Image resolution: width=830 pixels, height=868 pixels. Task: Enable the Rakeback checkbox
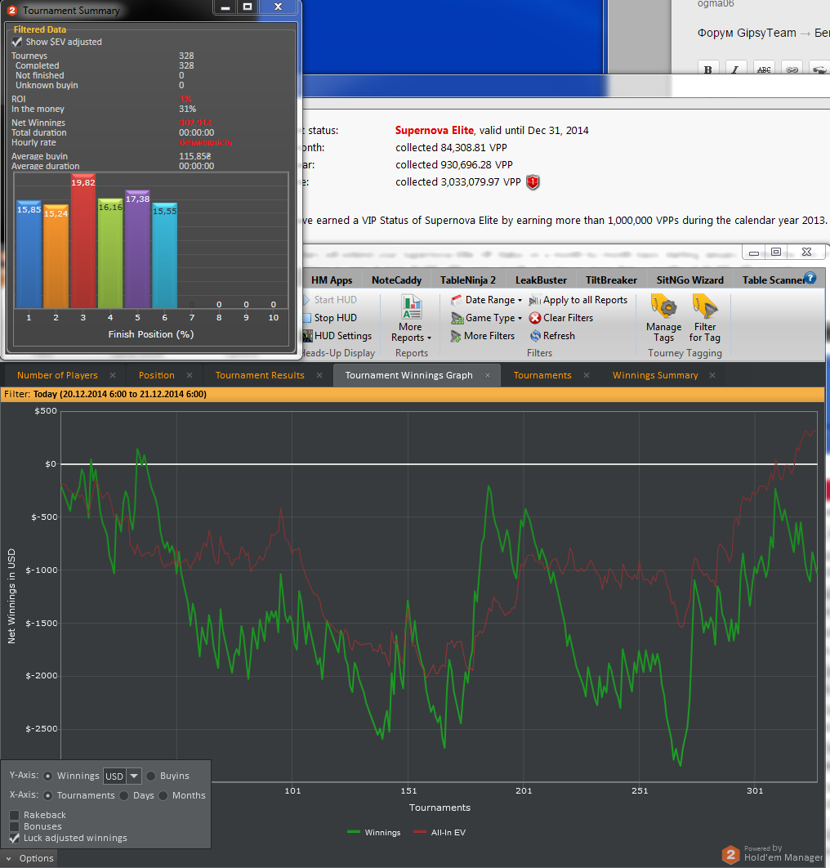[x=15, y=815]
